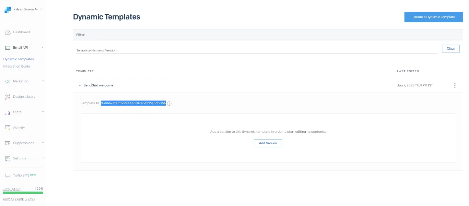Image resolution: width=469 pixels, height=206 pixels.
Task: Expand the Stats section chevron
Action: pos(43,112)
